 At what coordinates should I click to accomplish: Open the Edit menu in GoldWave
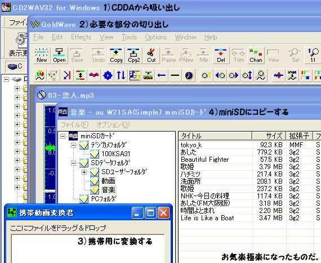click(57, 37)
